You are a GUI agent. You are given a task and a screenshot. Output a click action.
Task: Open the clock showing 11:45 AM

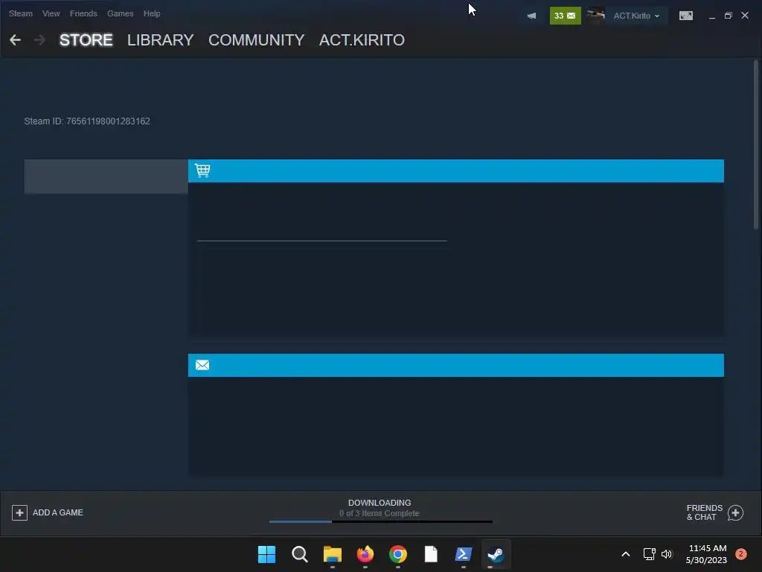tap(707, 554)
